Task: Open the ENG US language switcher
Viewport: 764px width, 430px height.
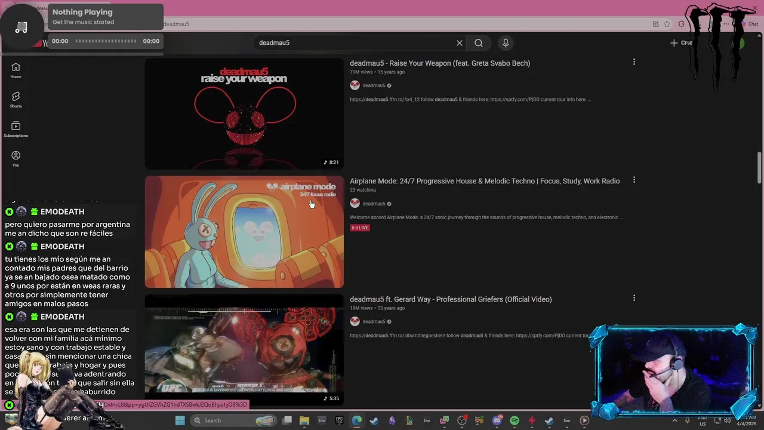Action: (x=703, y=420)
